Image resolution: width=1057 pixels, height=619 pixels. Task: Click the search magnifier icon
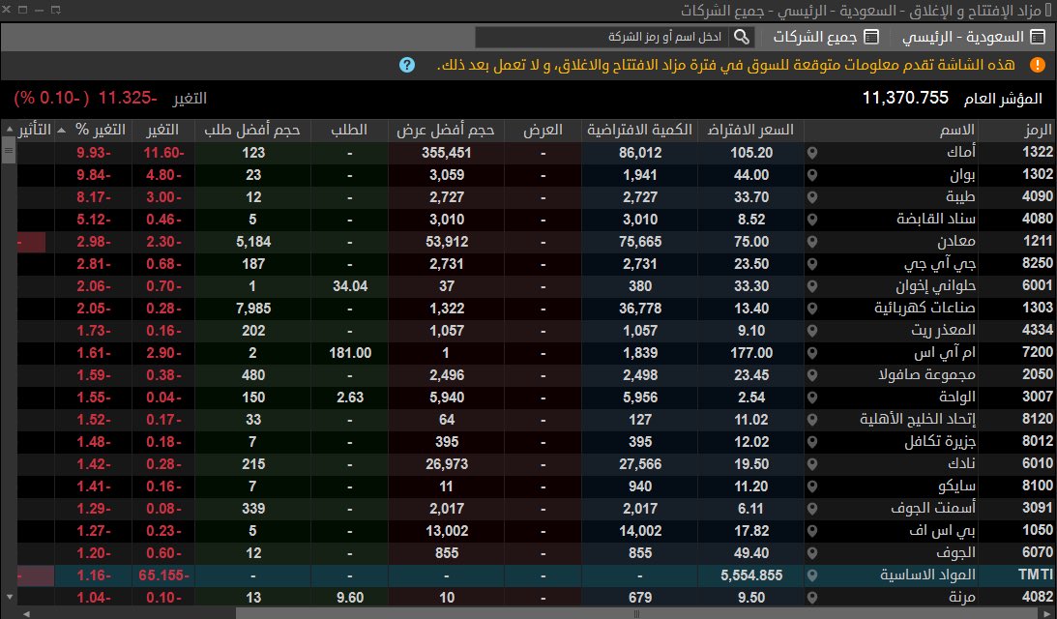point(742,37)
